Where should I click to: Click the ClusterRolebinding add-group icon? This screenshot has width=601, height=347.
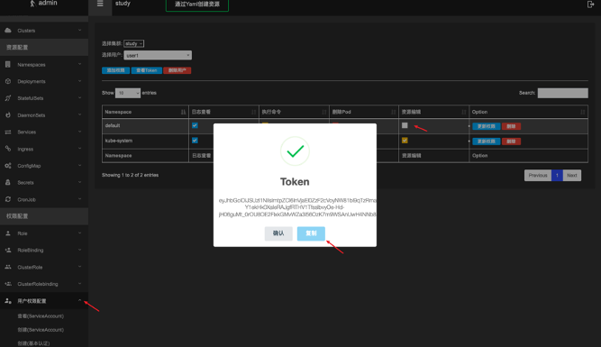click(8, 284)
